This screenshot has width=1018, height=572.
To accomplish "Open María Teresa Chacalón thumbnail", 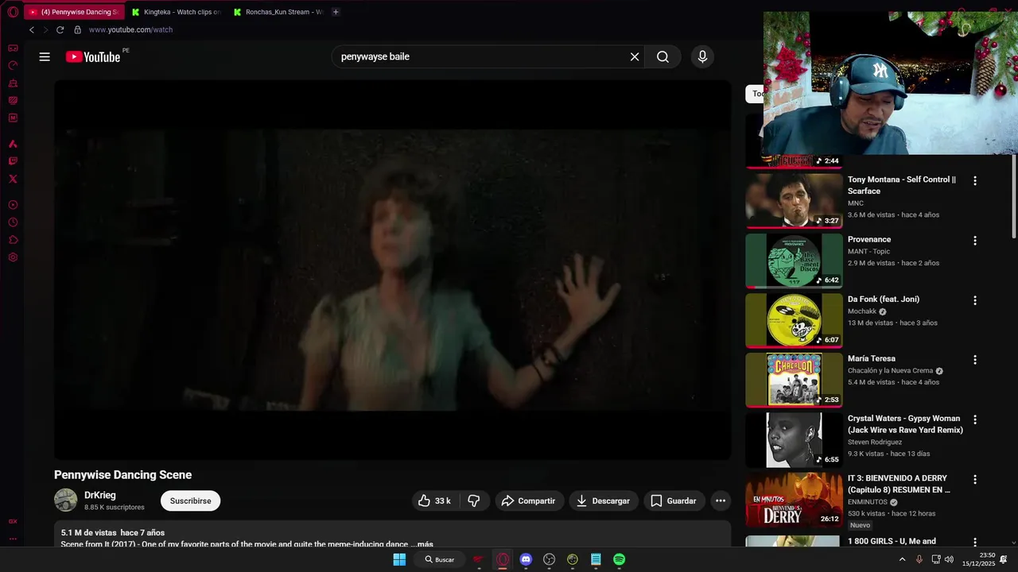I will point(794,380).
